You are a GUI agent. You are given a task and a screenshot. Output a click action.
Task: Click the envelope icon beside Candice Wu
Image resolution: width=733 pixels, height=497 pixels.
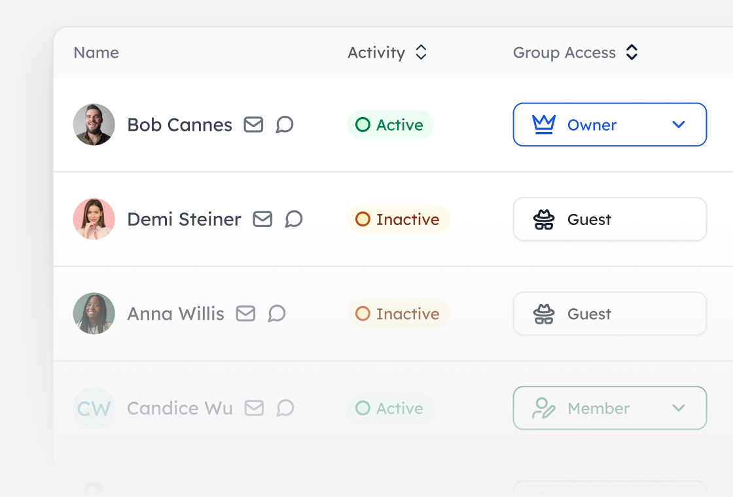tap(254, 408)
